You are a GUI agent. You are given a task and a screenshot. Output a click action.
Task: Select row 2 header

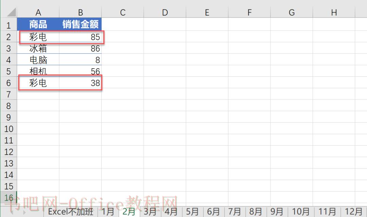coord(8,36)
